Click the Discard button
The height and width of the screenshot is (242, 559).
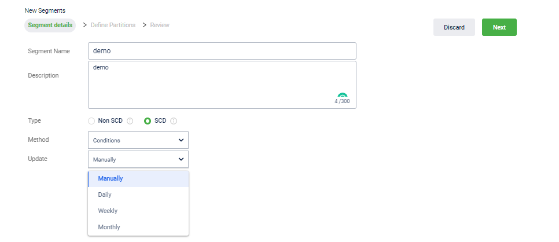(454, 27)
